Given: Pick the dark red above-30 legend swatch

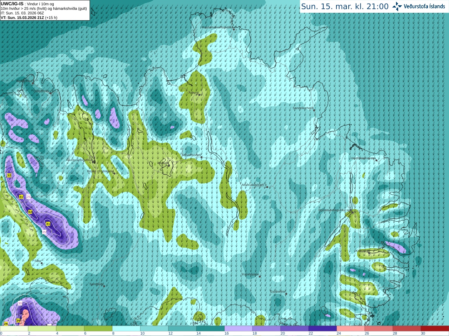Looking at the screenshot, I should [x=435, y=329].
